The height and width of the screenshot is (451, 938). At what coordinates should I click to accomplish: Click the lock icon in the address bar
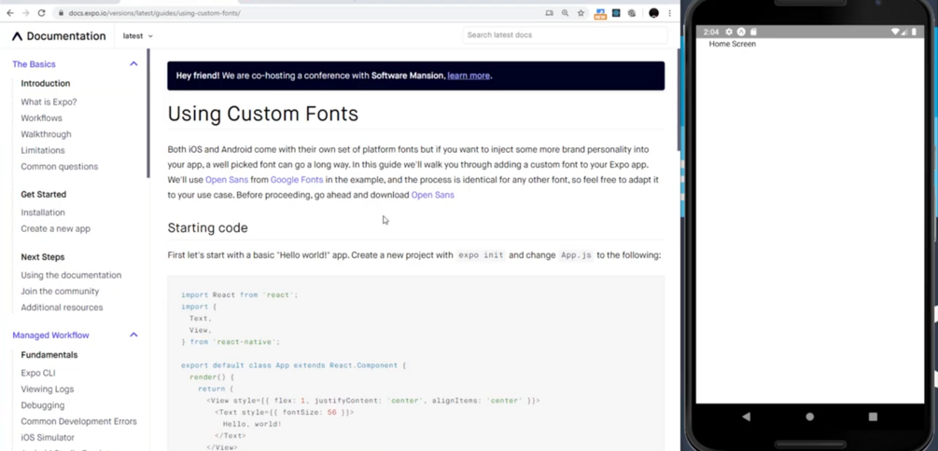coord(61,13)
